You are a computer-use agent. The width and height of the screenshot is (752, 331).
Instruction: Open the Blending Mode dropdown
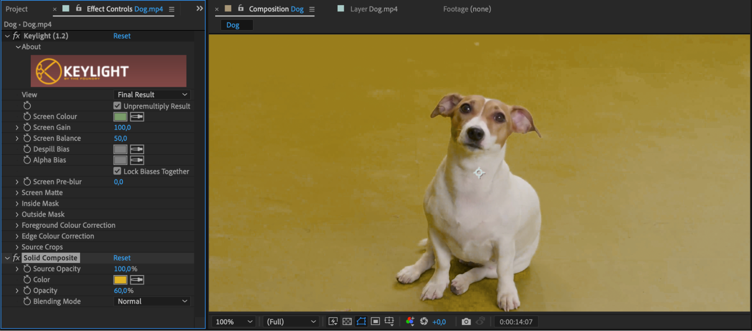152,301
